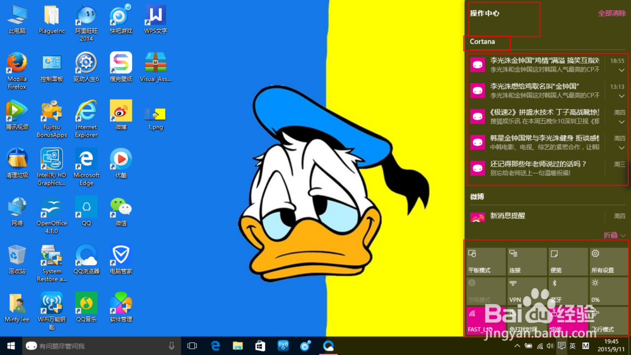
Task: Open the 微博 desktop icon
Action: [121, 115]
